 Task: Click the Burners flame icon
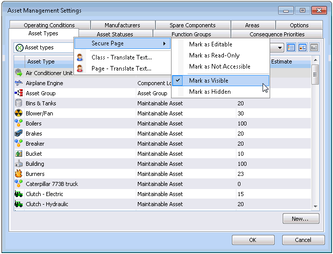coord(19,173)
